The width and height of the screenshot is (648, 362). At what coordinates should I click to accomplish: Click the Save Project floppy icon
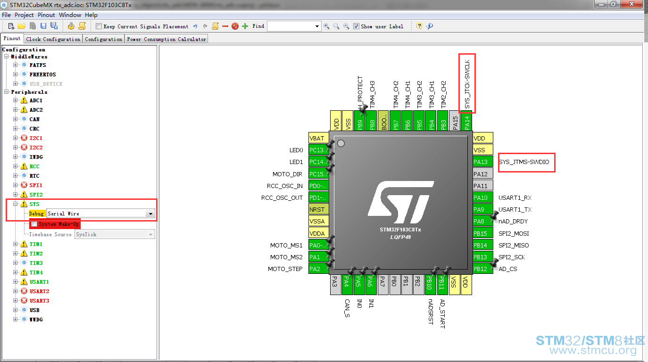(43, 26)
